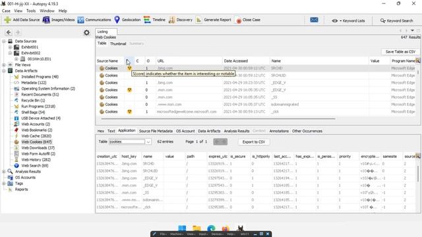Screen dimensions: 422x237
Task: Collapse the Data Sources tree node
Action: 4,41
